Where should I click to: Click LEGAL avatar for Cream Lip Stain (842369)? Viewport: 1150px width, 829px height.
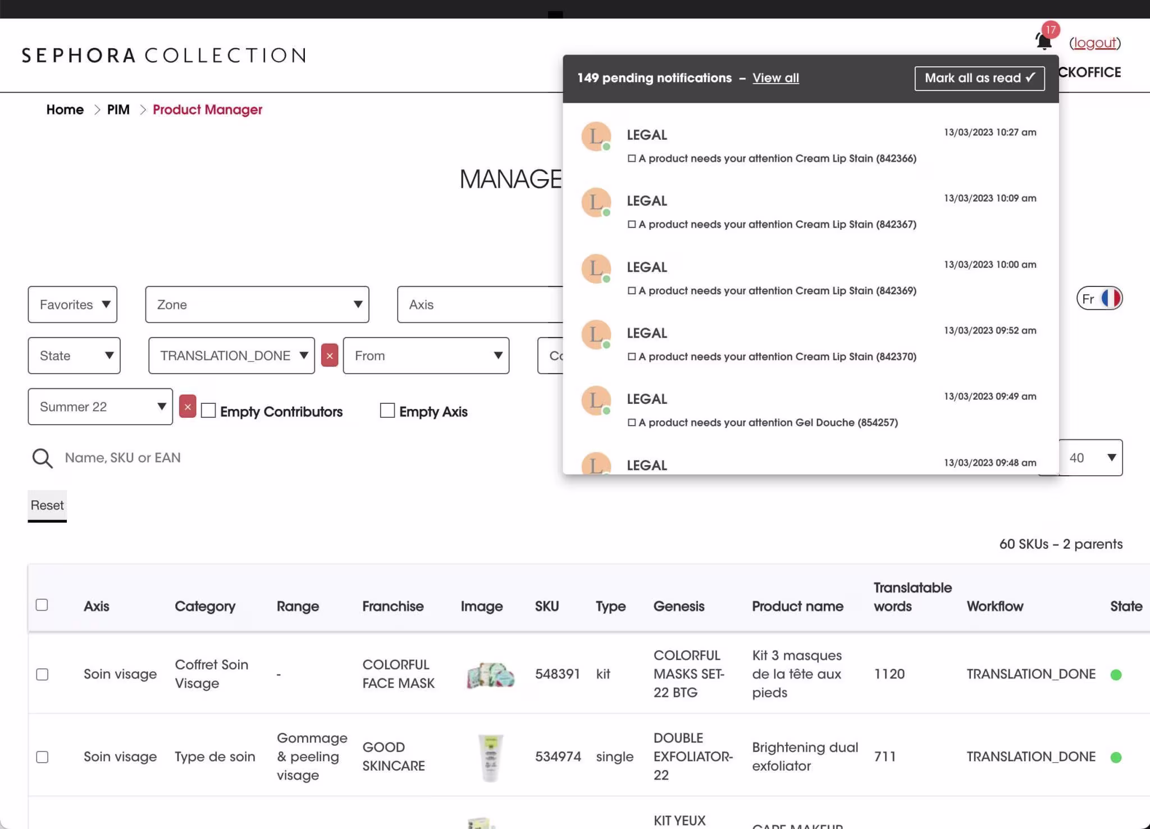pyautogui.click(x=596, y=268)
